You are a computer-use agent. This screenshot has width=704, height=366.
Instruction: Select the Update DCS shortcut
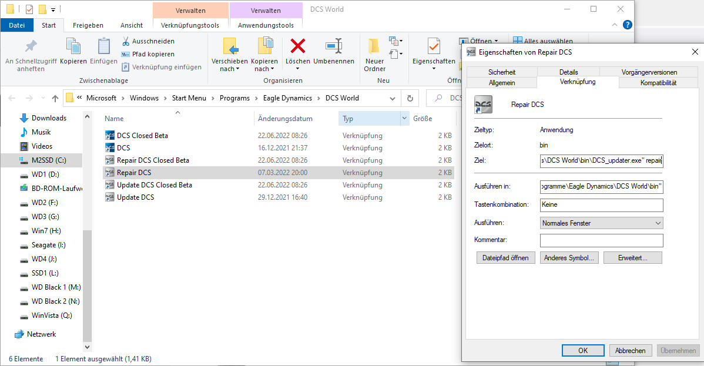136,197
